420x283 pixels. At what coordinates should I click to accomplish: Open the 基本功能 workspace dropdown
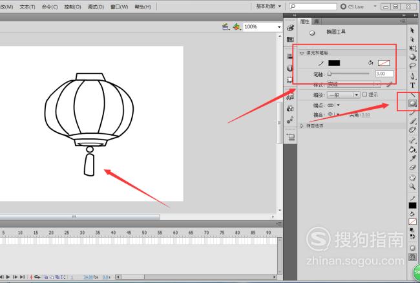point(269,6)
